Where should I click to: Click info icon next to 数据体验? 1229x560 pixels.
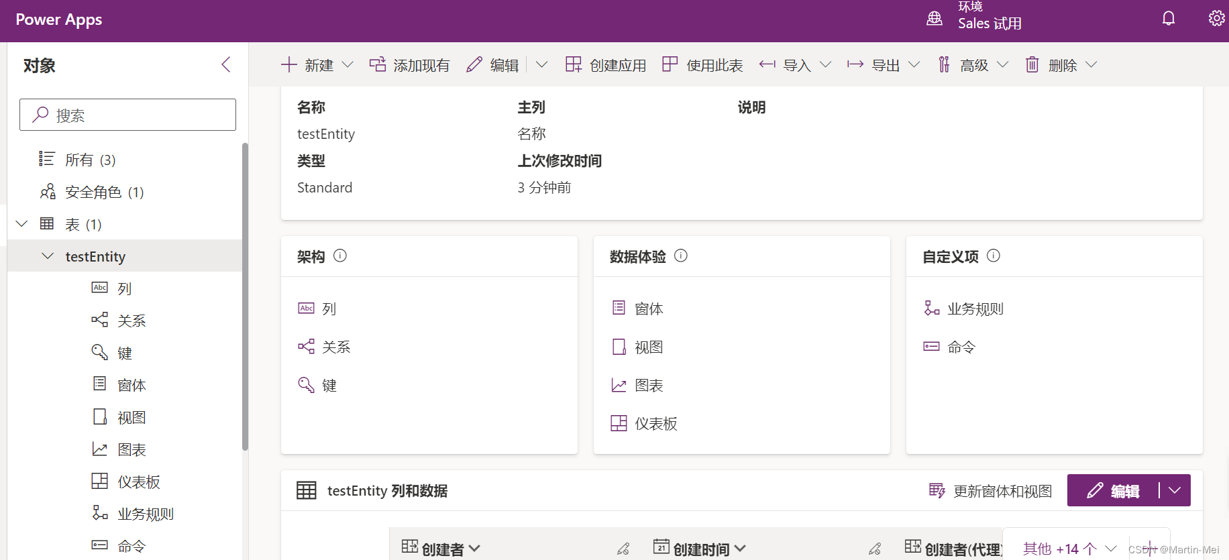click(x=681, y=256)
